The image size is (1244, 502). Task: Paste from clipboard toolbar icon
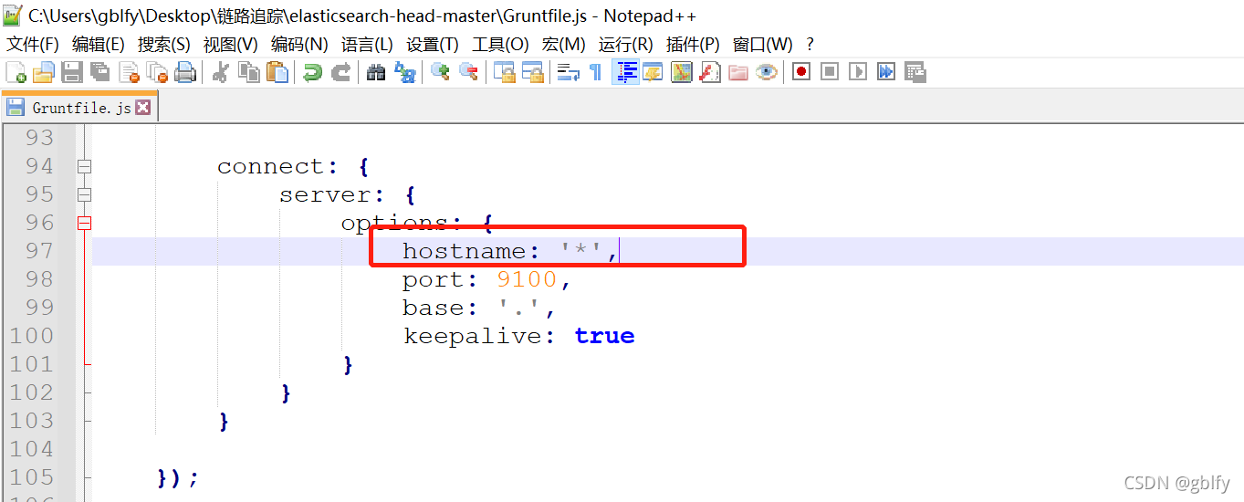coord(277,72)
